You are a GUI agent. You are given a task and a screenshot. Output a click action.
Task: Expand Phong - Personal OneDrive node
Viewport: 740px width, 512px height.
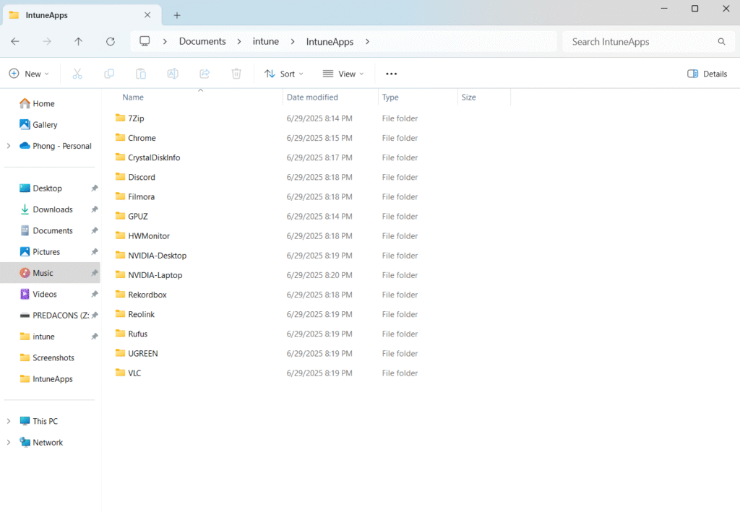tap(9, 146)
